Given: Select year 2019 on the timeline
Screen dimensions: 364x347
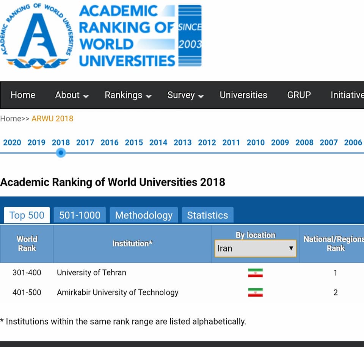Looking at the screenshot, I should (36, 142).
